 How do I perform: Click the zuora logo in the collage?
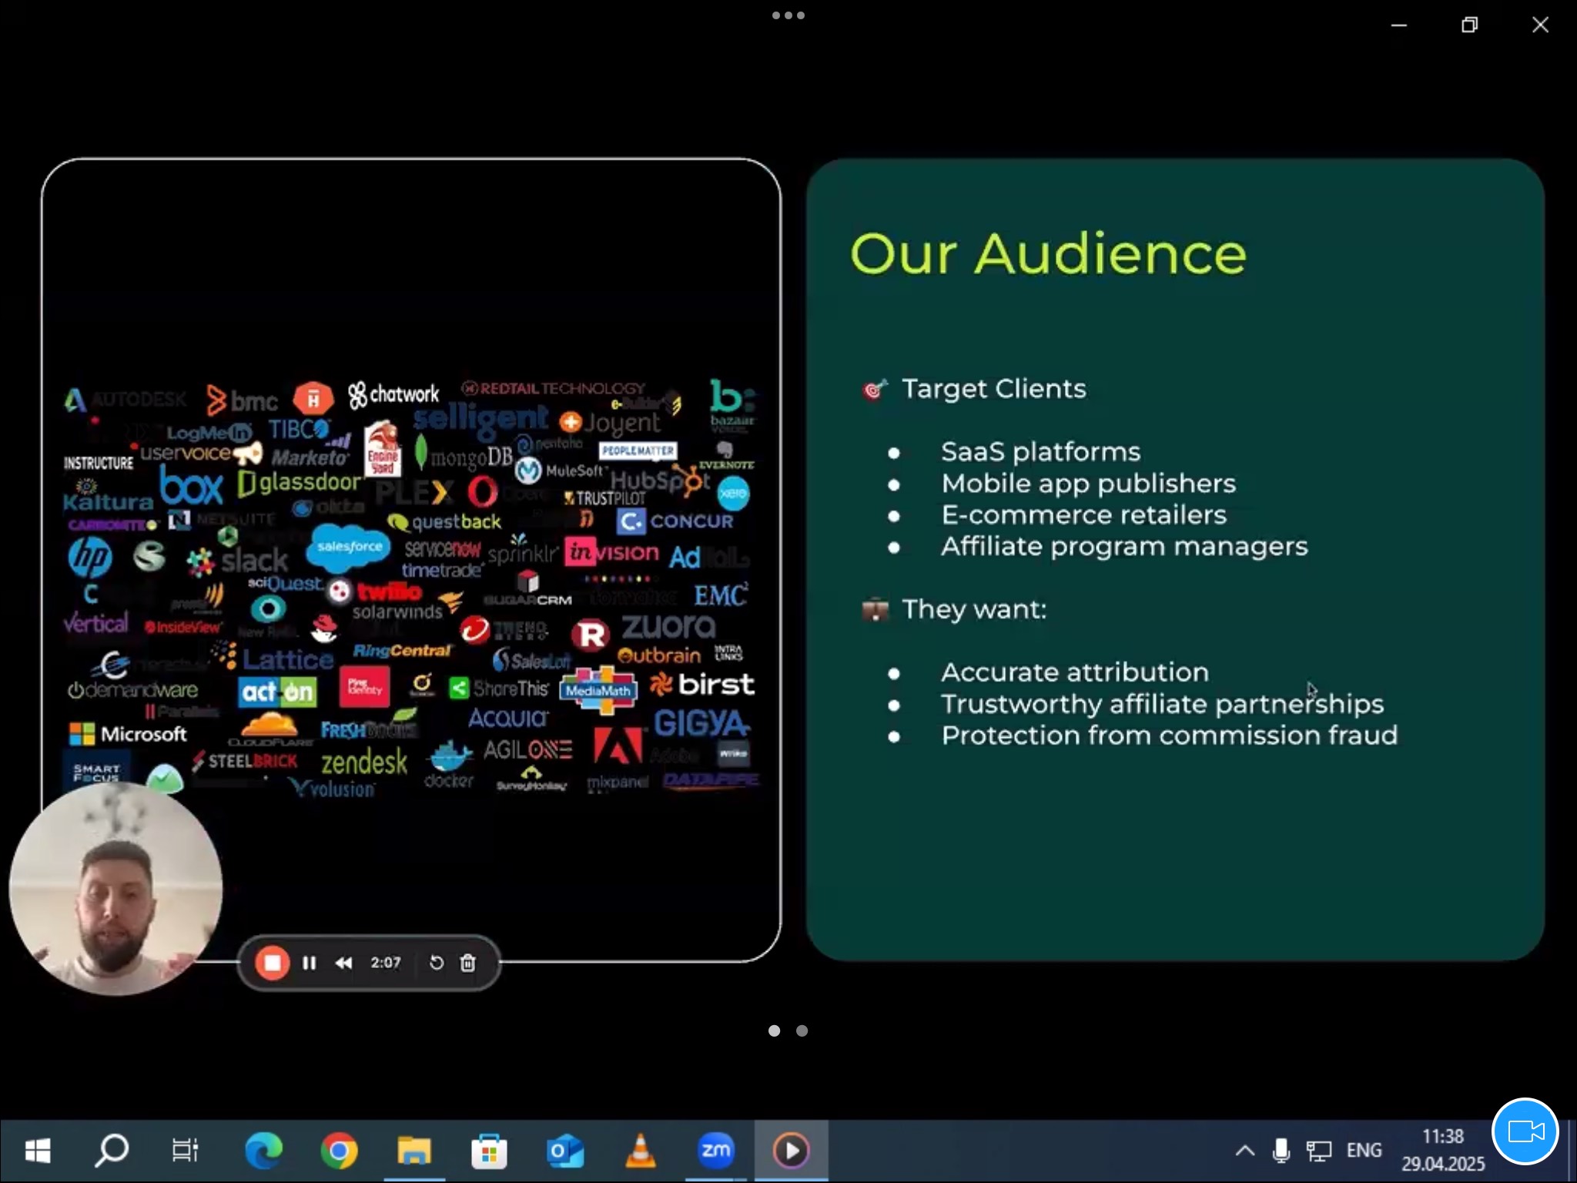tap(668, 628)
